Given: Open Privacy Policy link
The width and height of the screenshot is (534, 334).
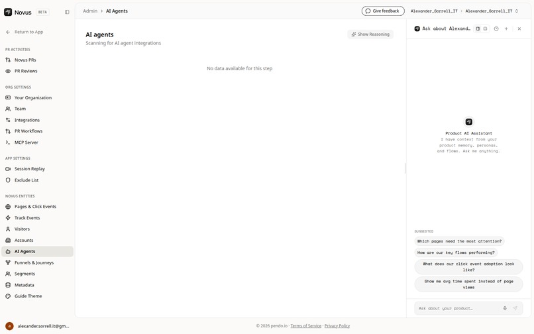Looking at the screenshot, I should pos(337,326).
